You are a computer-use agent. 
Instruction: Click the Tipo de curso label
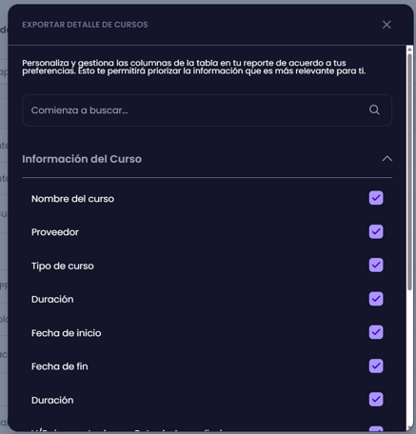coord(63,266)
